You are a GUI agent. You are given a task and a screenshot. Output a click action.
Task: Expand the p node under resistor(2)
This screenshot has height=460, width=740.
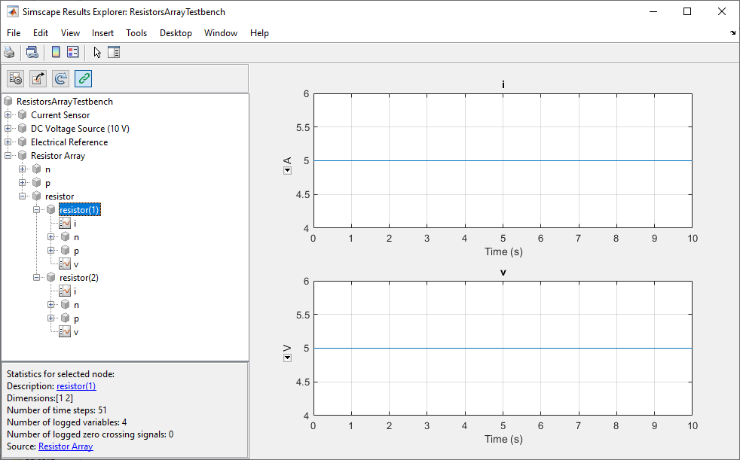[51, 318]
